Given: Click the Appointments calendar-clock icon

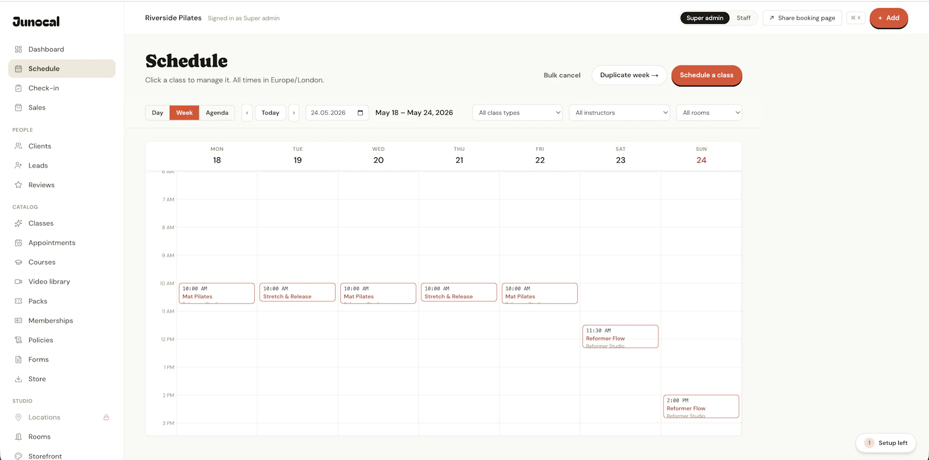Looking at the screenshot, I should pos(19,242).
